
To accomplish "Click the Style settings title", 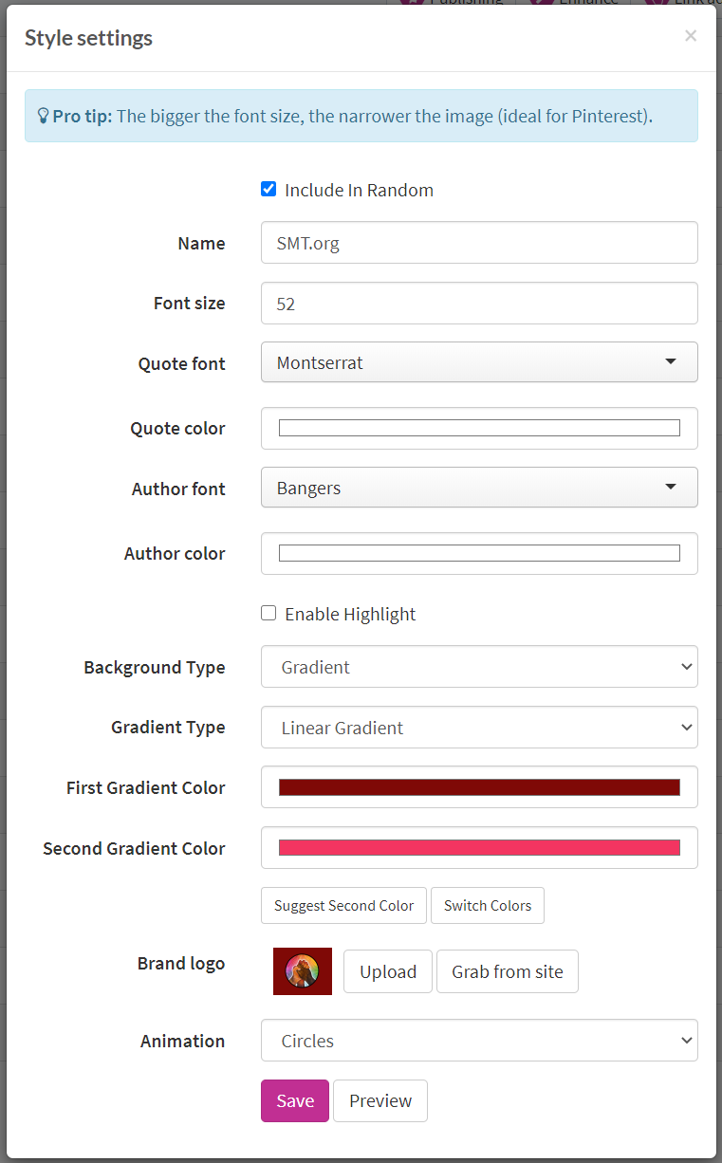I will point(88,38).
